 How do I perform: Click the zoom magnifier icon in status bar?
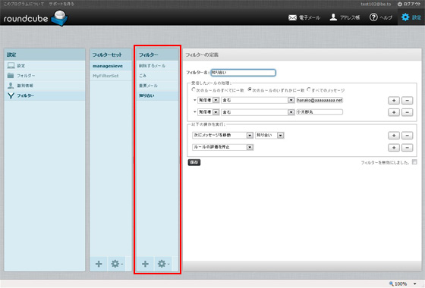point(391,283)
